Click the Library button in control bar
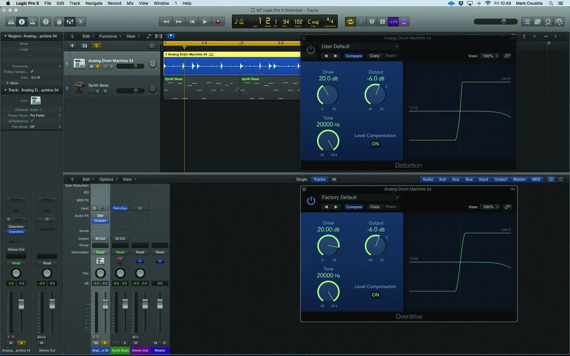 11,22
